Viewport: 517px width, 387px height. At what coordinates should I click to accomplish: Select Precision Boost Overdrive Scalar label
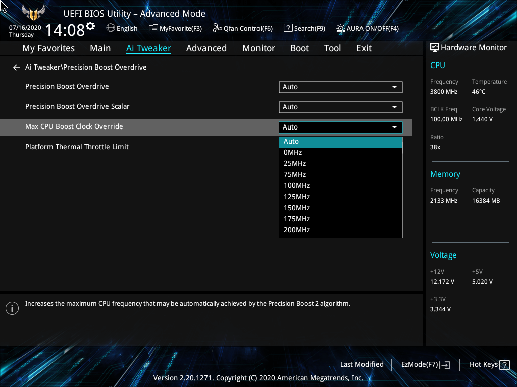(77, 106)
